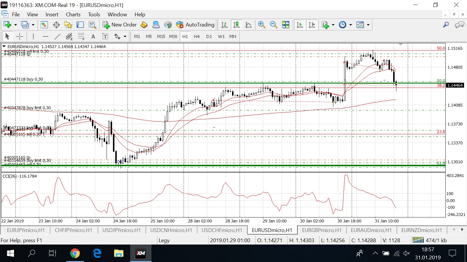Click the signals radar icon

168,25
